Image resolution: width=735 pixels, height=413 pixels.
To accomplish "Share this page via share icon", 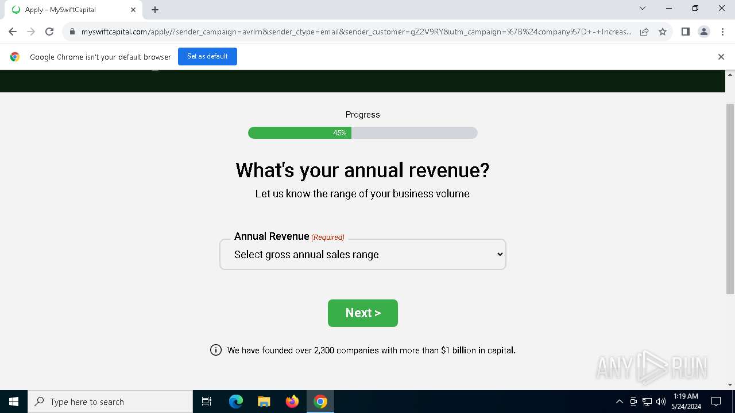I will click(644, 32).
